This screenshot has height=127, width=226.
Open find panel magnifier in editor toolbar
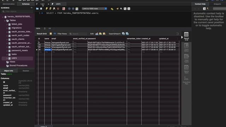pyautogui.click(x=121, y=9)
